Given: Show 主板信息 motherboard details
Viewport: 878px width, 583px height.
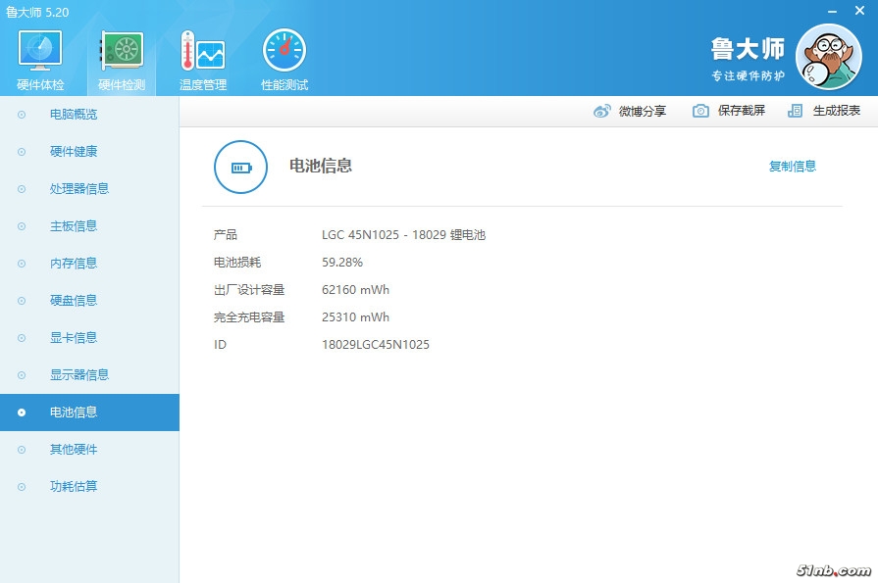Looking at the screenshot, I should (x=74, y=226).
